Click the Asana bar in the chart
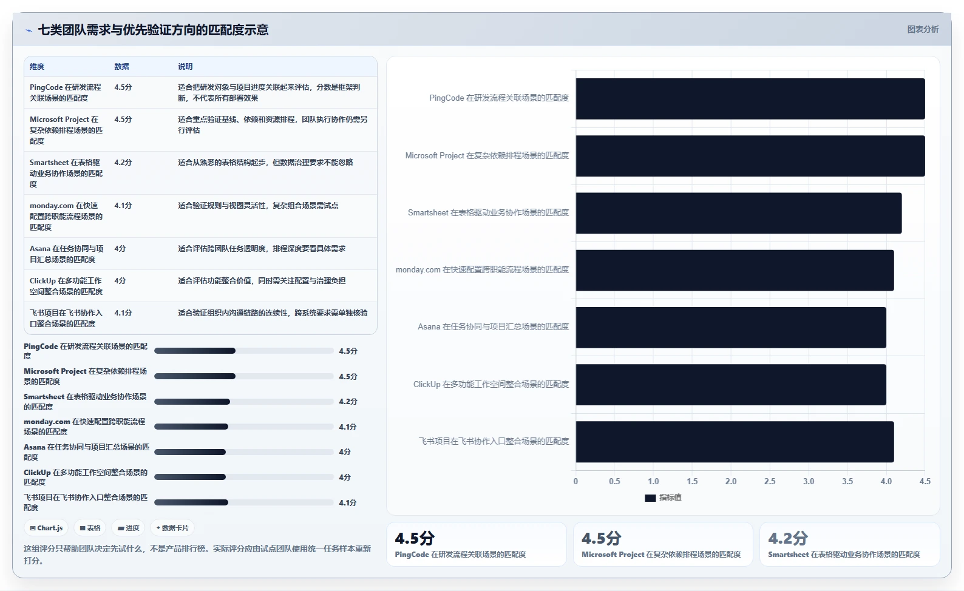 [x=731, y=328]
